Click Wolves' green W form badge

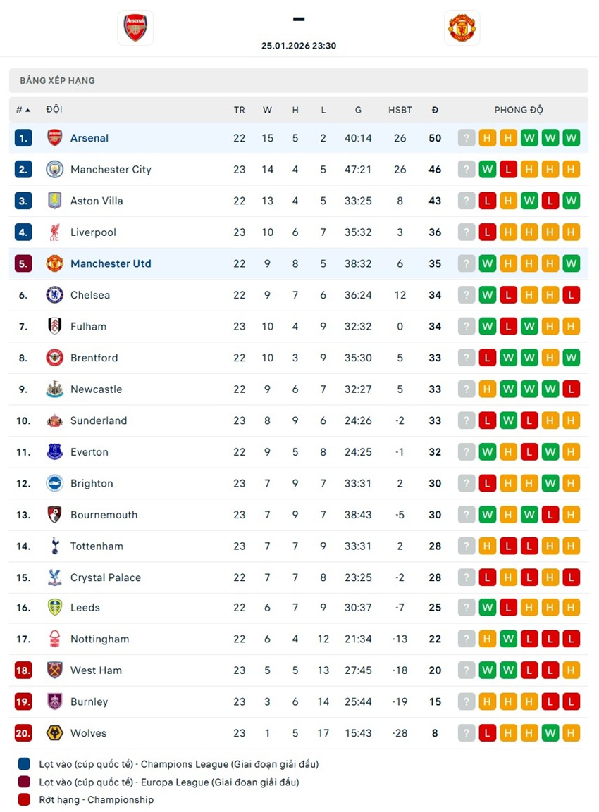point(550,733)
